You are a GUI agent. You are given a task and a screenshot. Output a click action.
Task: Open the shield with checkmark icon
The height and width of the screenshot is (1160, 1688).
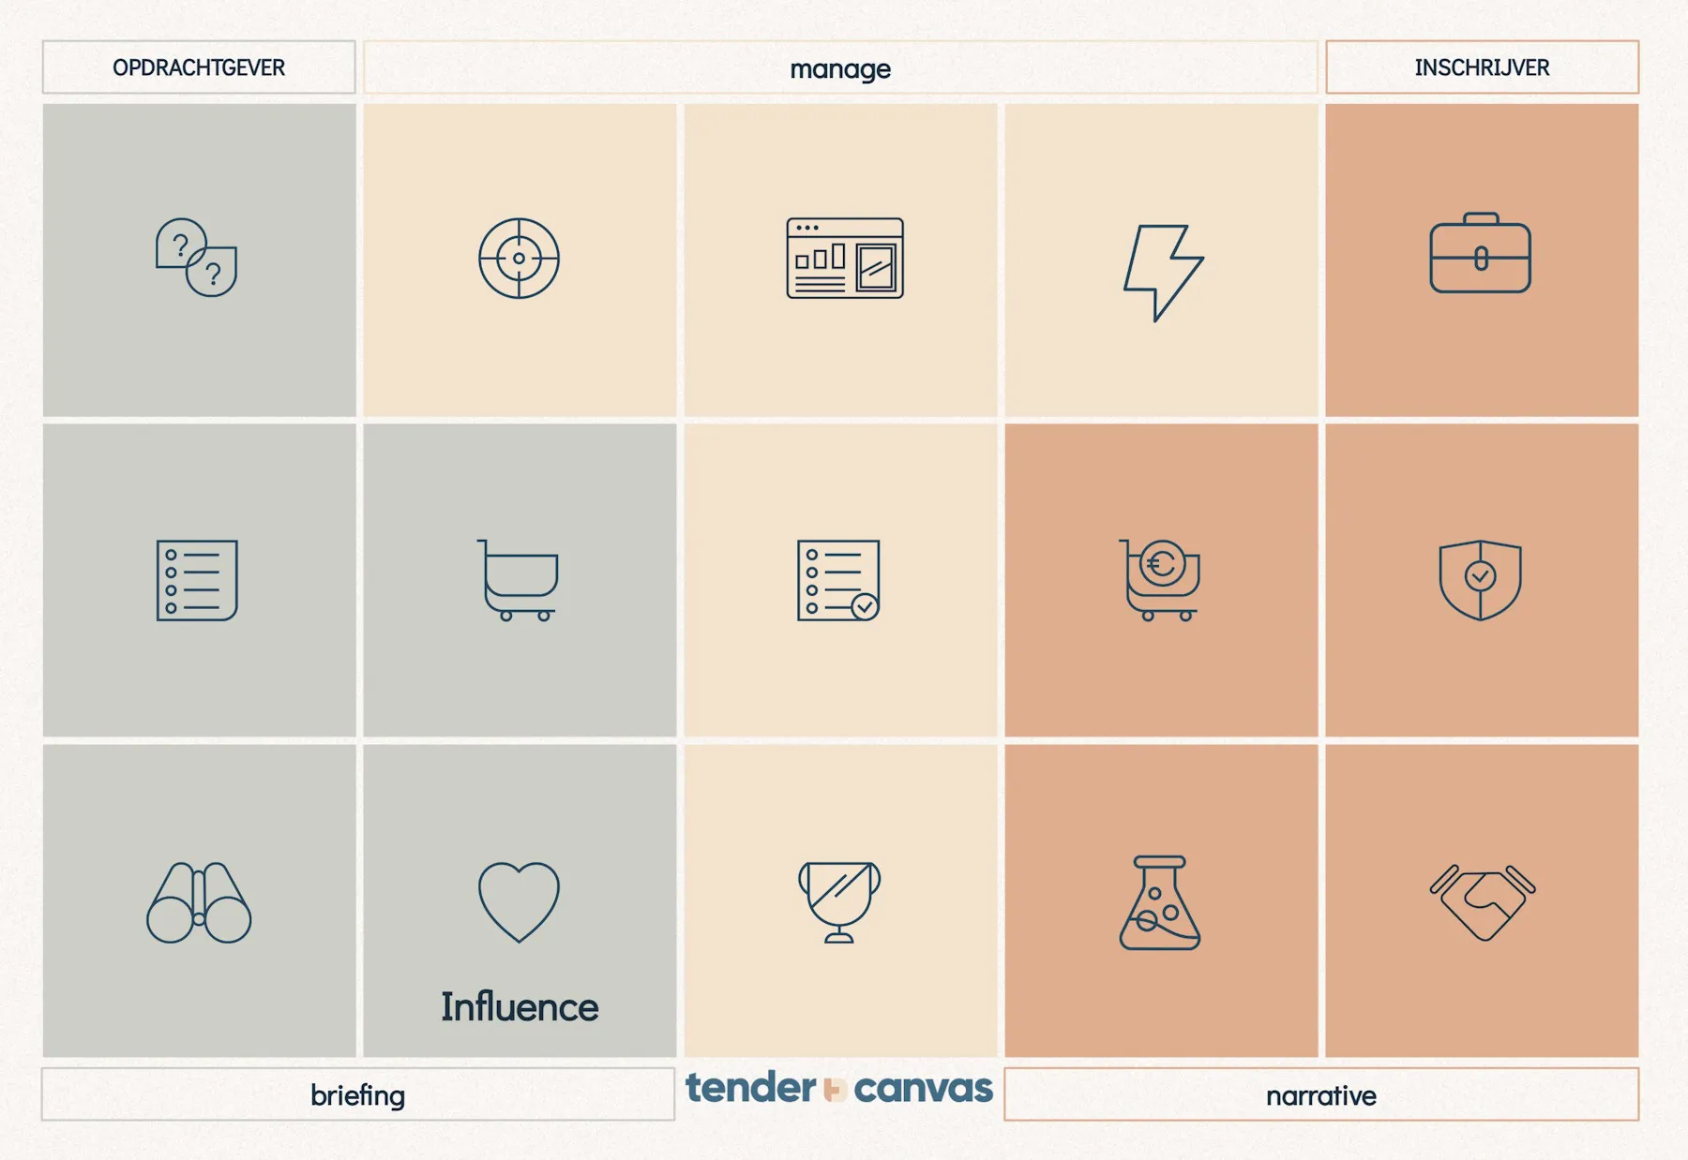[1480, 580]
